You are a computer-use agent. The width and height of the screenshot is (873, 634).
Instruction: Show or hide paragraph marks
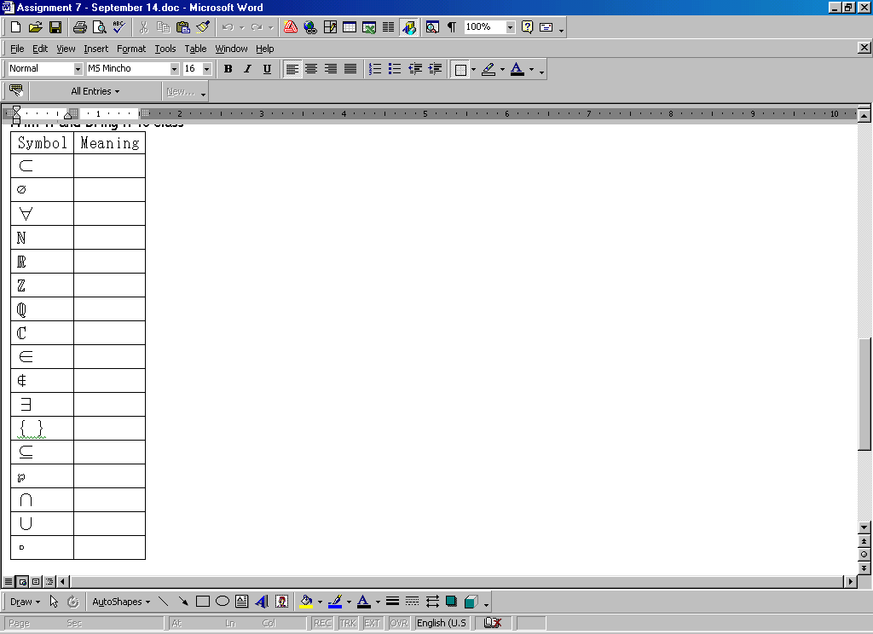pyautogui.click(x=452, y=27)
